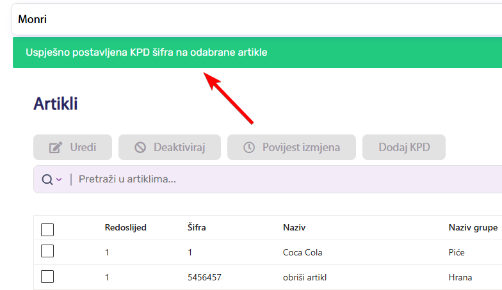The width and height of the screenshot is (502, 290).
Task: Click the Šifra column header
Action: pyautogui.click(x=197, y=227)
